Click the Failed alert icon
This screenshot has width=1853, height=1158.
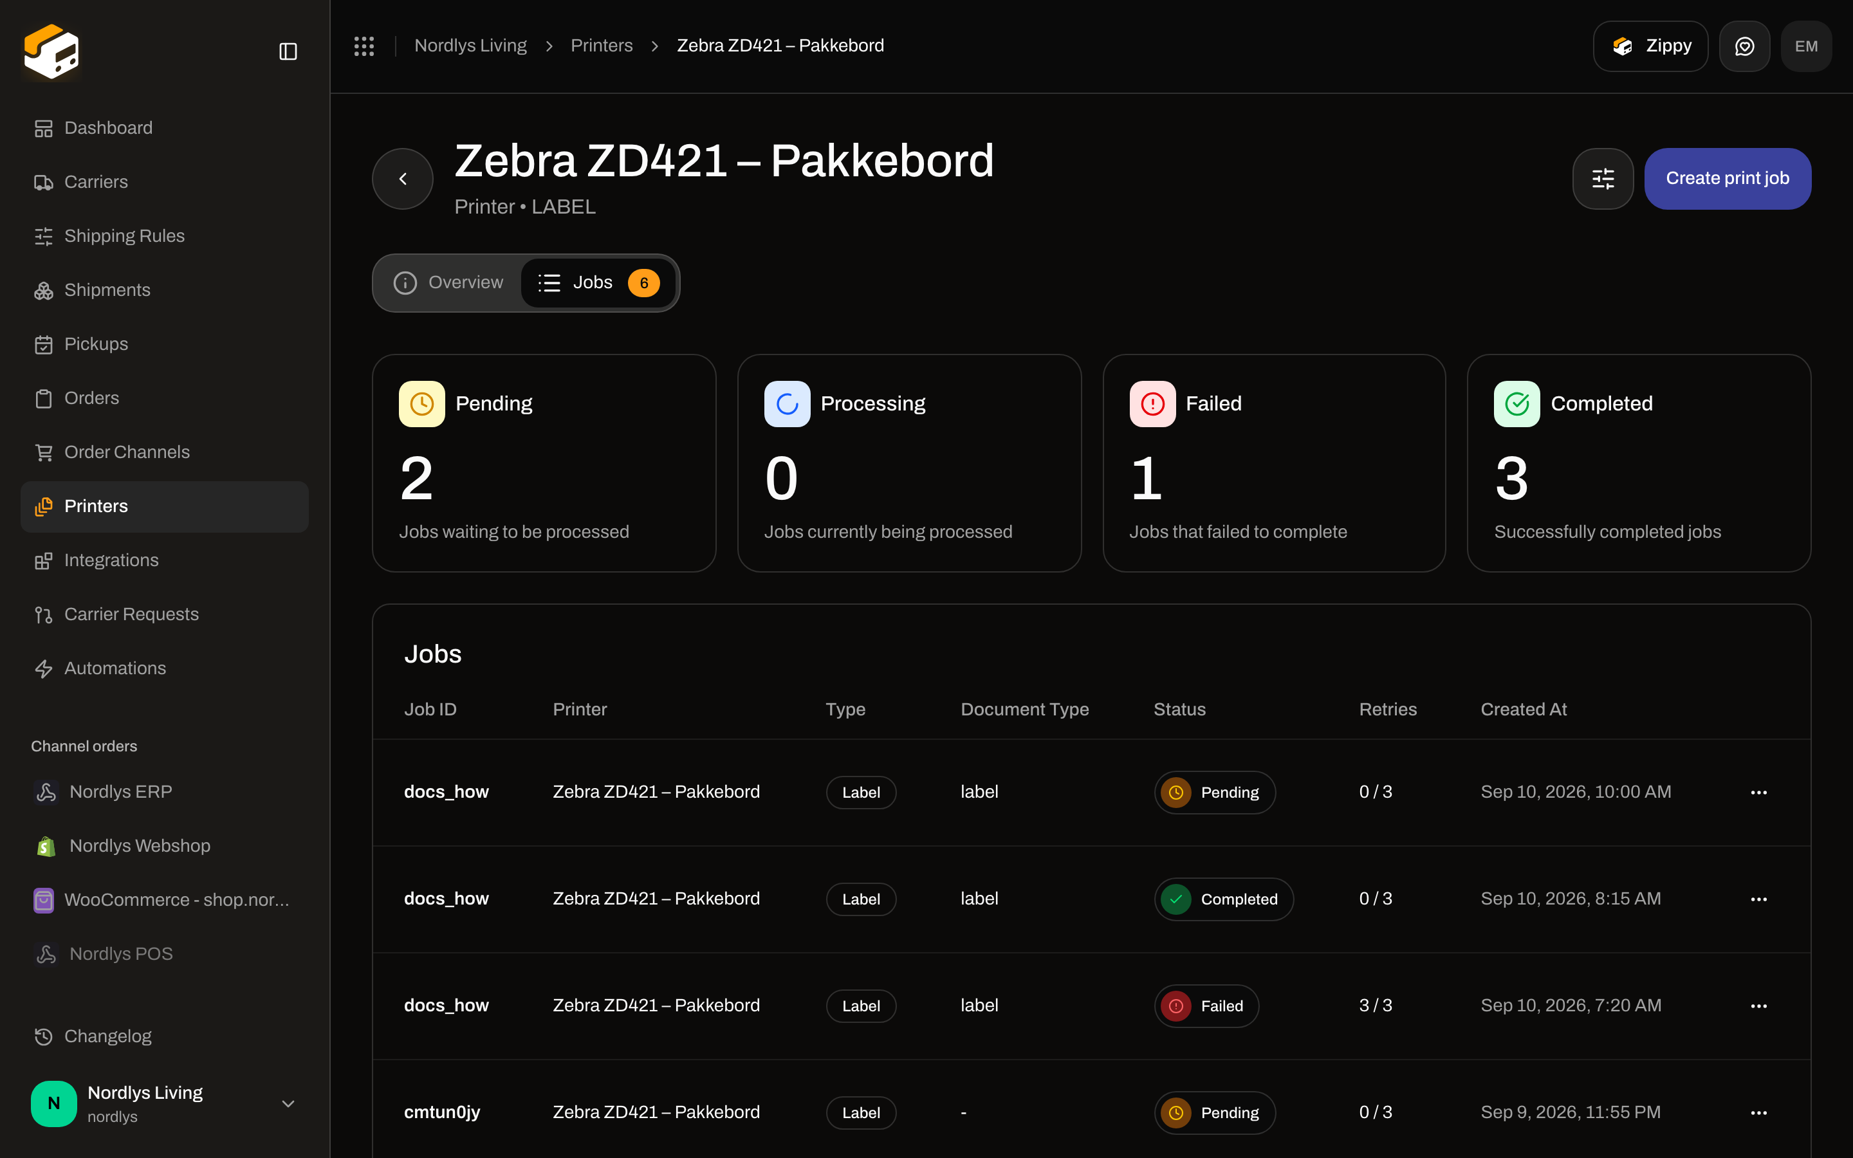click(1152, 403)
